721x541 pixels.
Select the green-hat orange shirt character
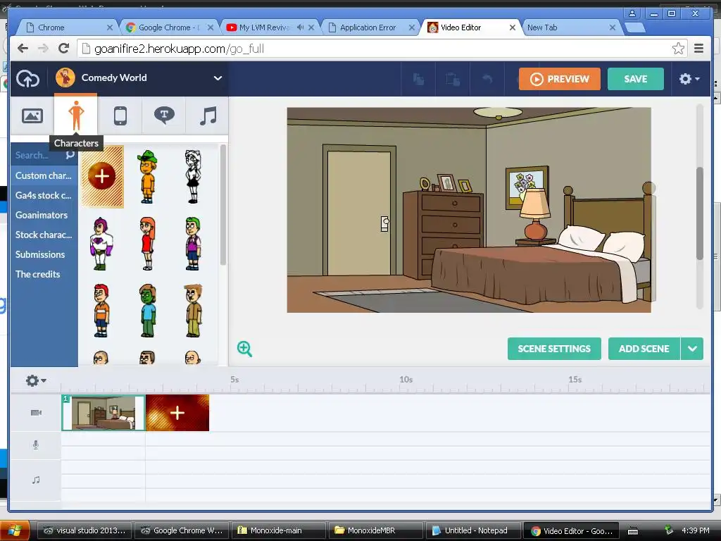147,177
